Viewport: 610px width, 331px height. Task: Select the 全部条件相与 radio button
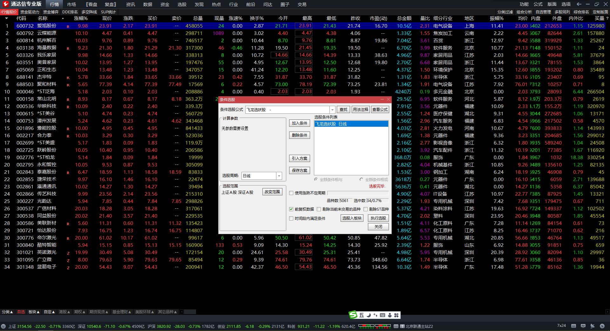coord(316,179)
